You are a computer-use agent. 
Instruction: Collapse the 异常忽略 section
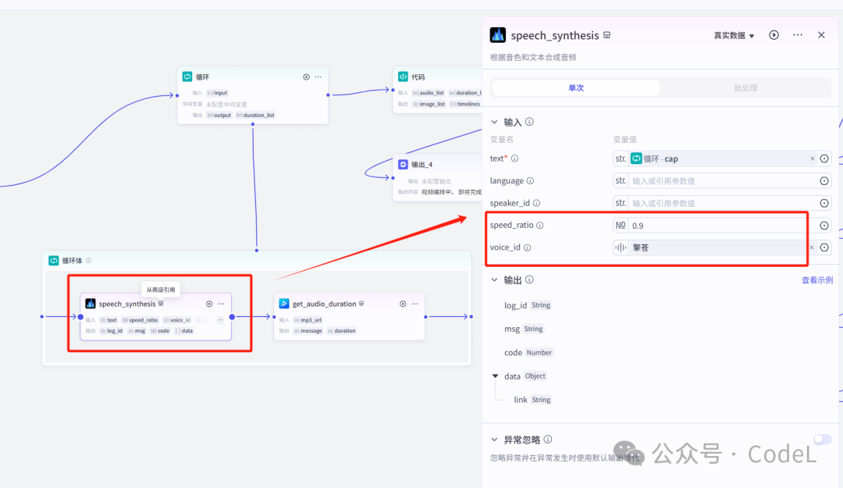click(494, 440)
